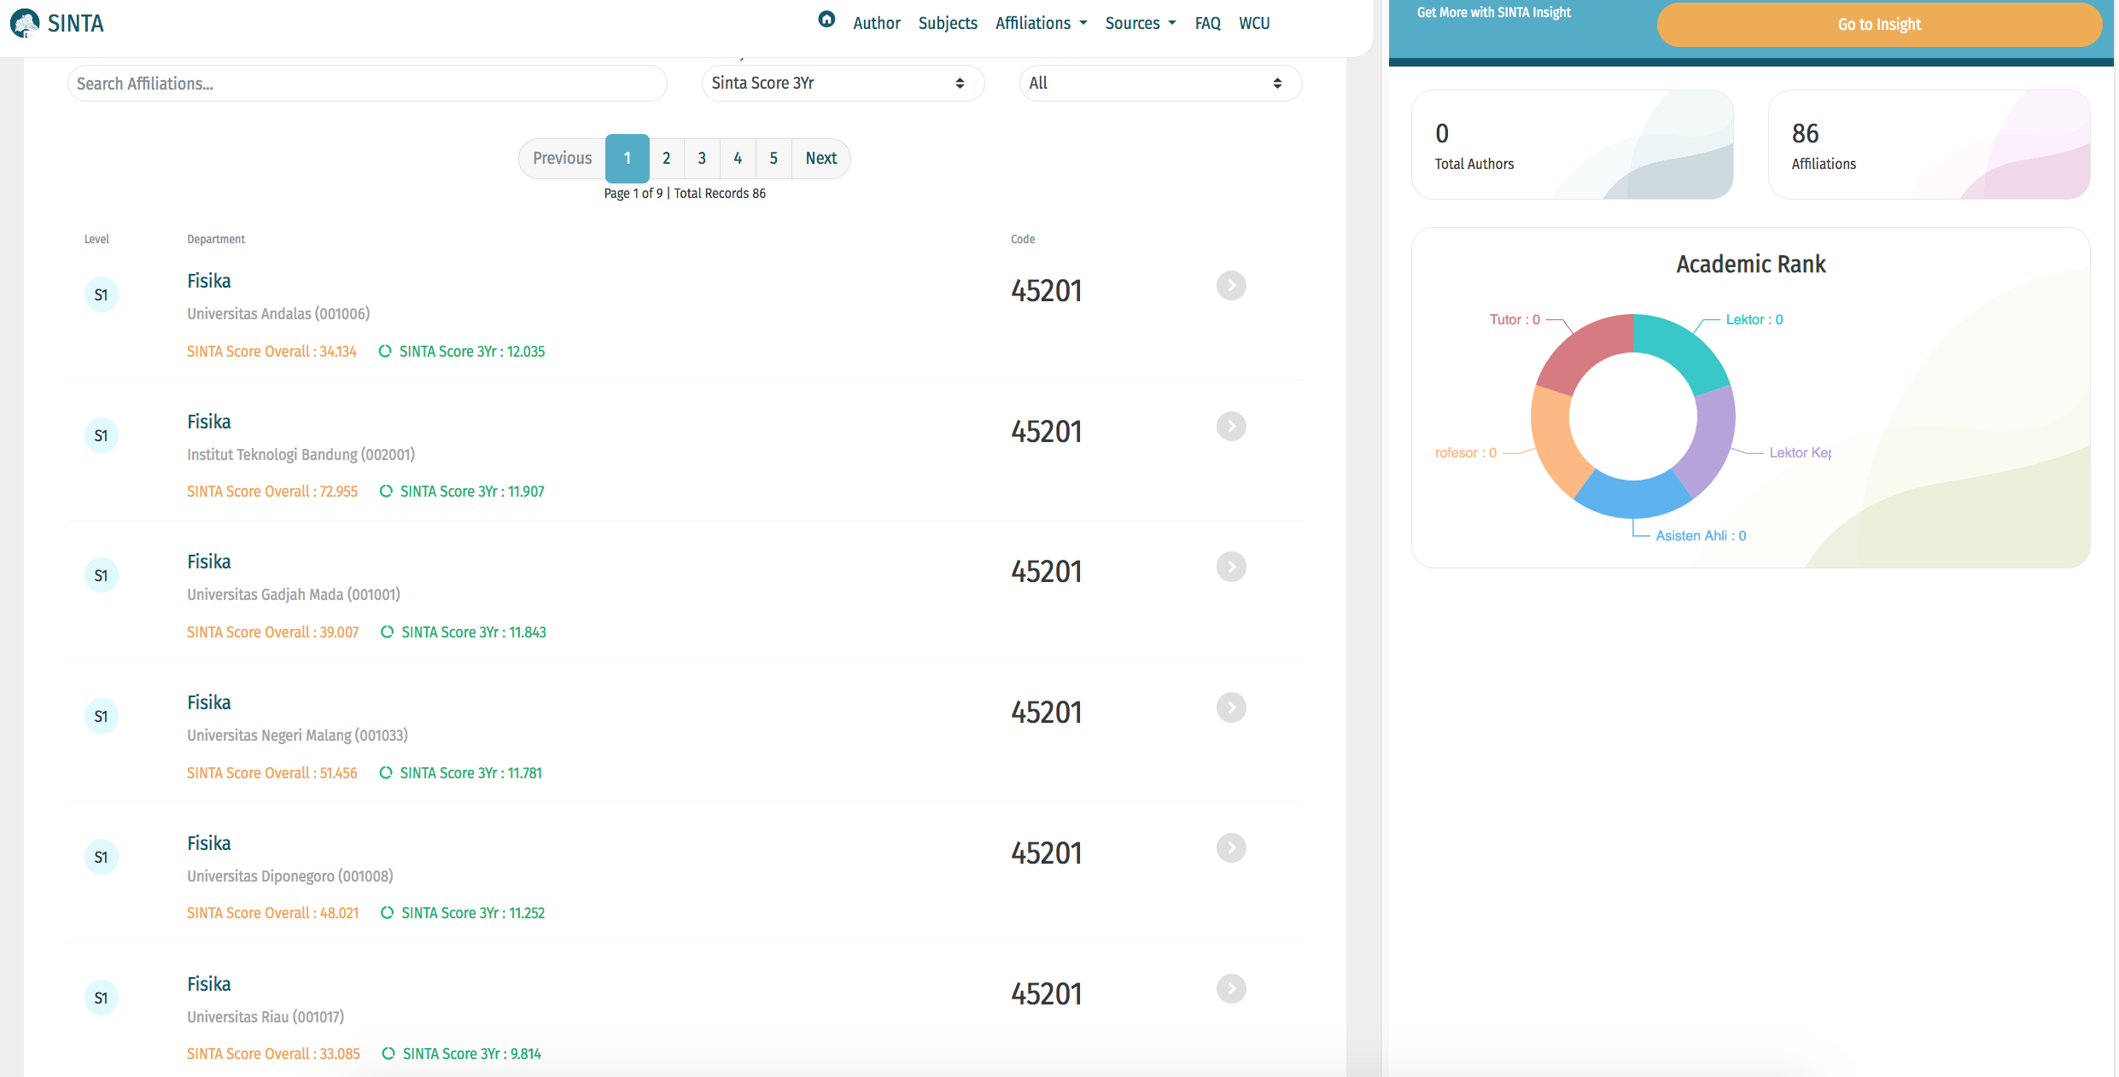Click the Search Affiliations input field
The height and width of the screenshot is (1077, 2119).
[x=367, y=84]
